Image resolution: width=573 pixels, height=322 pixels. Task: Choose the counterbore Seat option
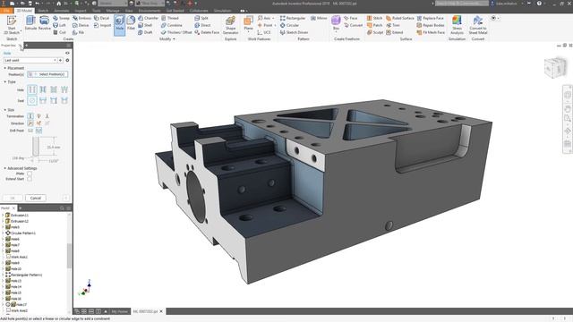pos(43,100)
